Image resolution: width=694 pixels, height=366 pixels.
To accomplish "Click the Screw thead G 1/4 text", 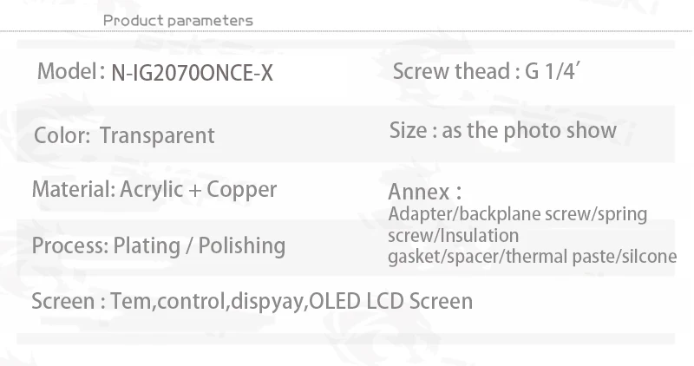I will coord(487,71).
